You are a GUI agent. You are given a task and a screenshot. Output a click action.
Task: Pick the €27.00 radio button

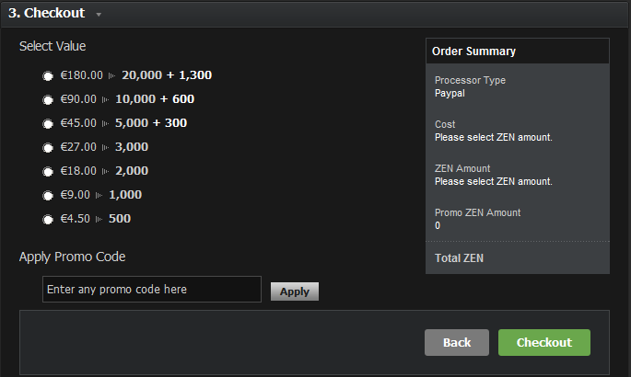click(x=47, y=148)
